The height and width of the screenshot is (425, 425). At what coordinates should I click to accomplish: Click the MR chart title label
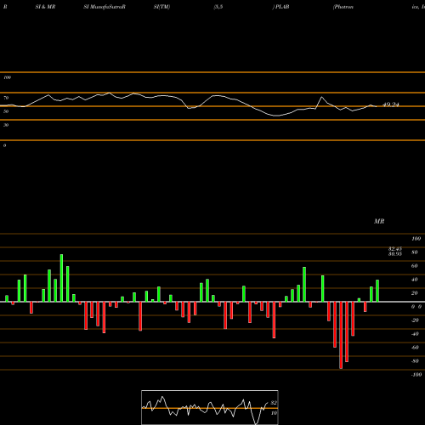[x=379, y=221]
